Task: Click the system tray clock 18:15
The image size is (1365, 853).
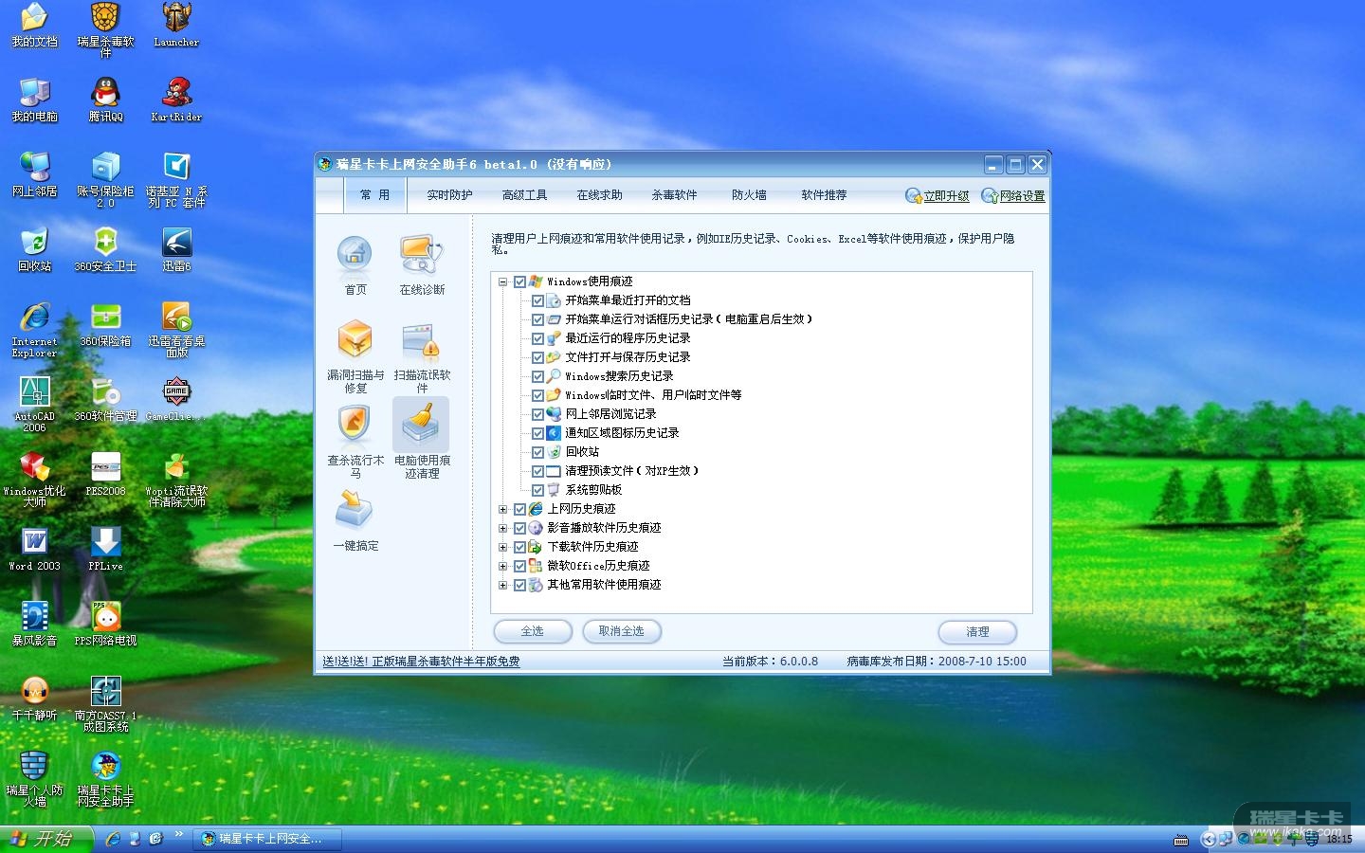Action: pos(1339,840)
